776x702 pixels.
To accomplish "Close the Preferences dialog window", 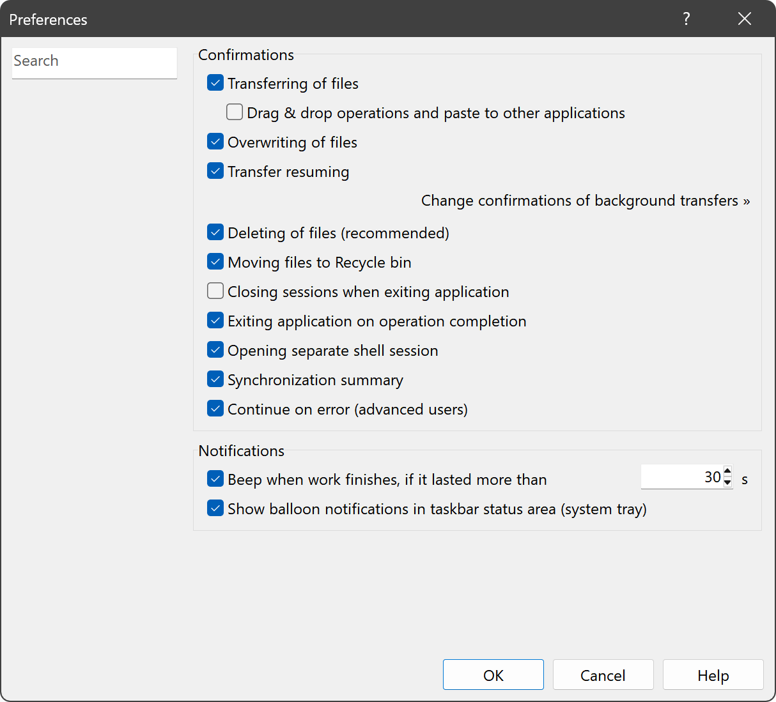I will tap(745, 19).
